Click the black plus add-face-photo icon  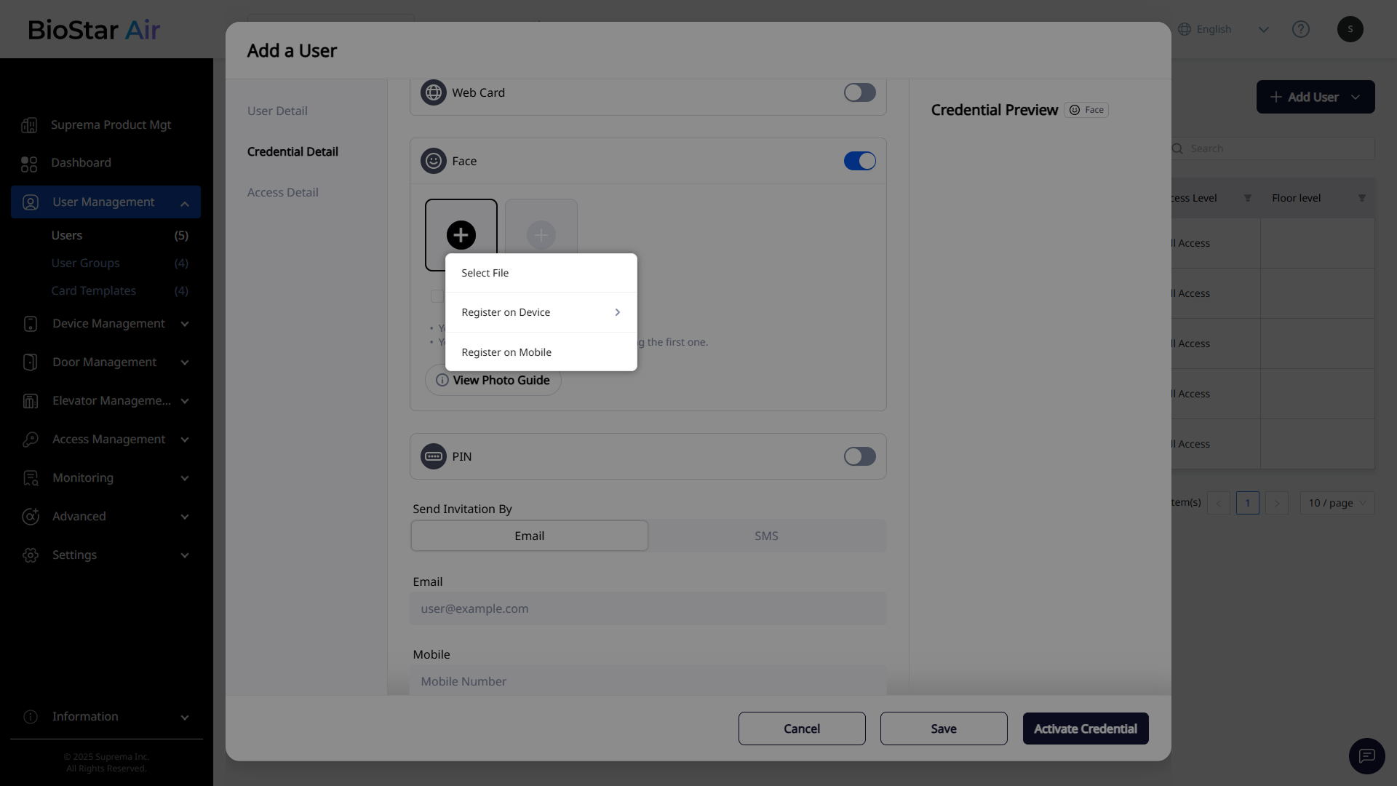[461, 234]
